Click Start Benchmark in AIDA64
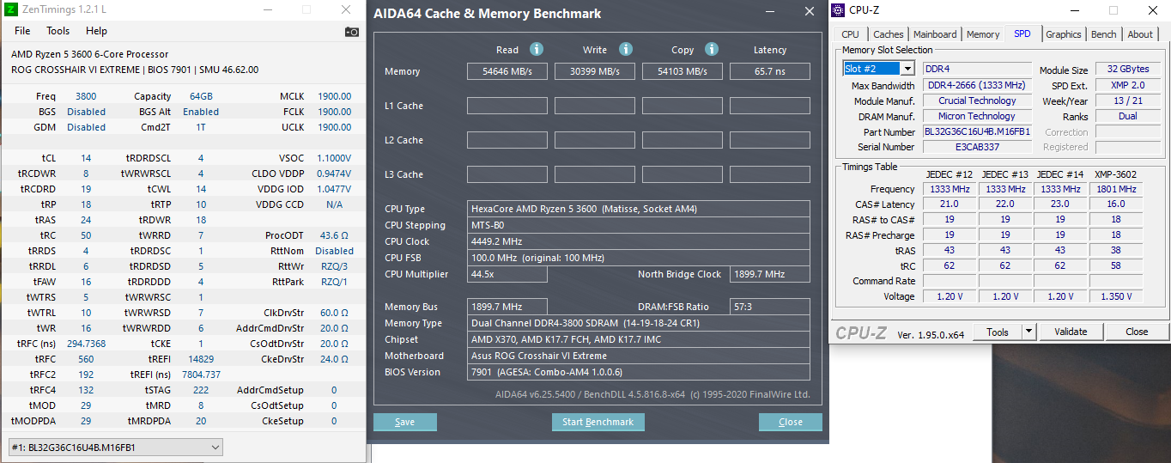 tap(598, 422)
